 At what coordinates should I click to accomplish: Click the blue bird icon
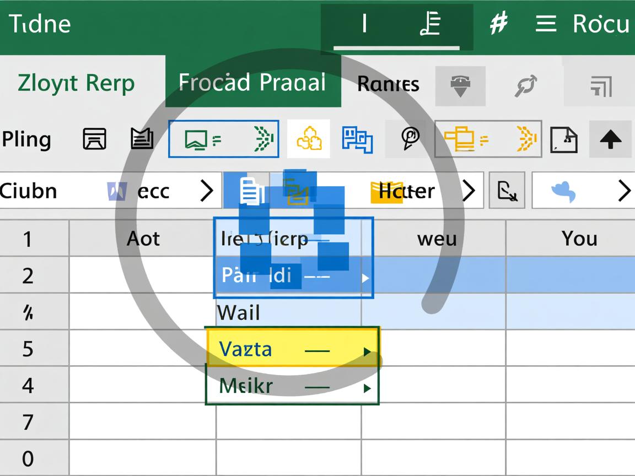click(564, 191)
